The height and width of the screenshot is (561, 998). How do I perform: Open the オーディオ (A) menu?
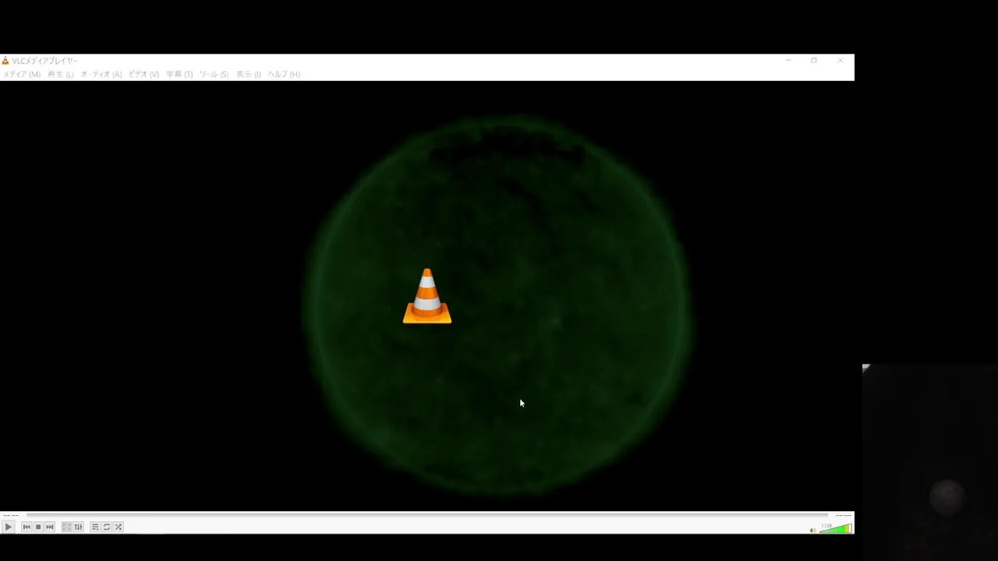tap(101, 74)
